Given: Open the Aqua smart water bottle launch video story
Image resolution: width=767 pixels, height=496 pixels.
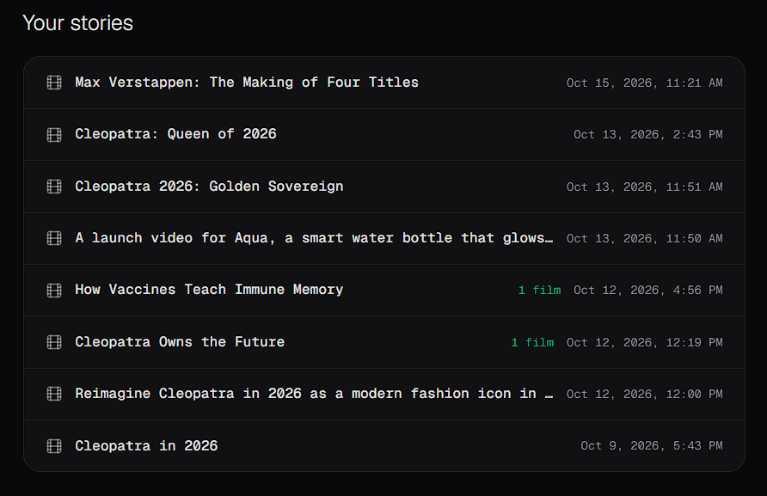Looking at the screenshot, I should point(384,238).
